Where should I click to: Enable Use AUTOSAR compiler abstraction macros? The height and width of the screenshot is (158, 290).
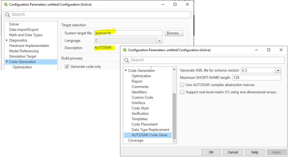point(182,85)
